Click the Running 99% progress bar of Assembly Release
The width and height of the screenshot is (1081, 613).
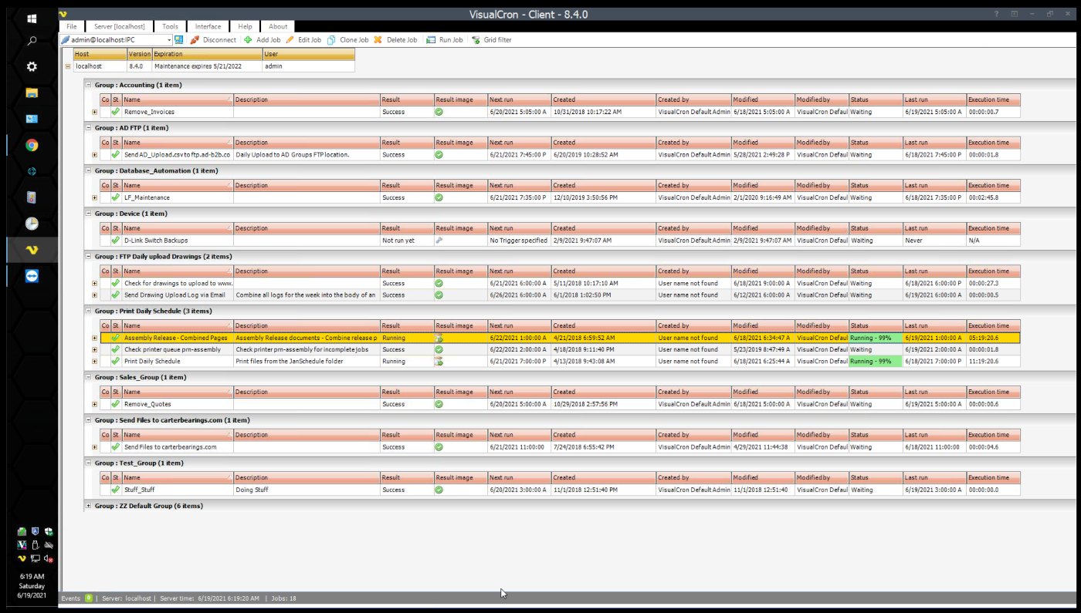(875, 338)
